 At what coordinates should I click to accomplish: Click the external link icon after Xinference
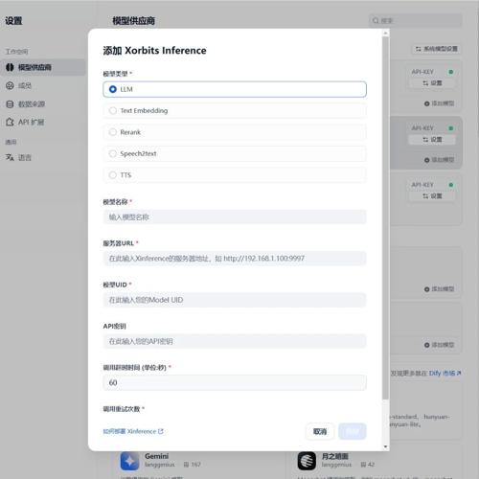click(161, 431)
